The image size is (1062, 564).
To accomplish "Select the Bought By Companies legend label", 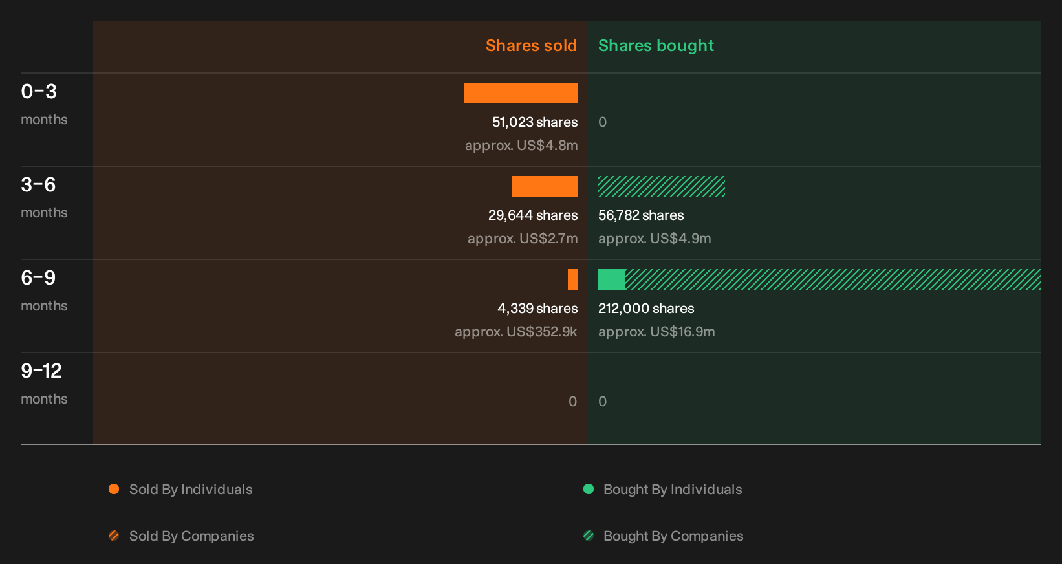I will click(x=673, y=536).
